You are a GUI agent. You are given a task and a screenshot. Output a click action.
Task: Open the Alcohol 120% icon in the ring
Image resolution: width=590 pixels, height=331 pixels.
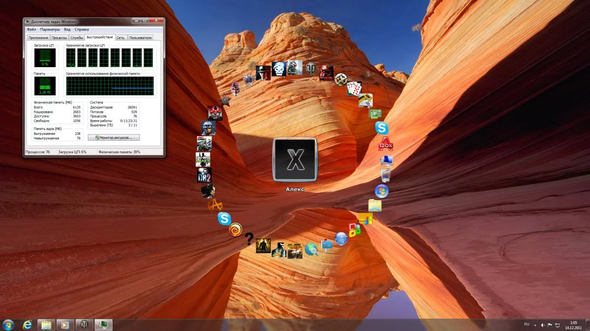click(x=385, y=145)
